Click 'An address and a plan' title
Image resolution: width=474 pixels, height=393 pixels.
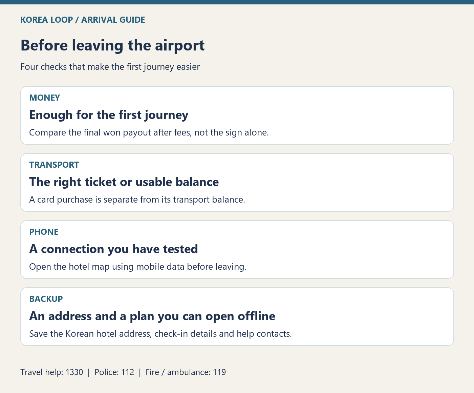152,316
